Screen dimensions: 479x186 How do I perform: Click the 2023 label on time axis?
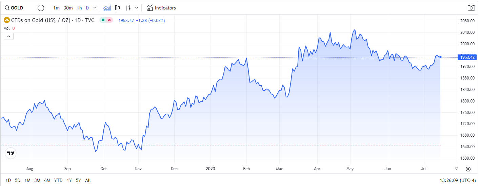[211, 168]
